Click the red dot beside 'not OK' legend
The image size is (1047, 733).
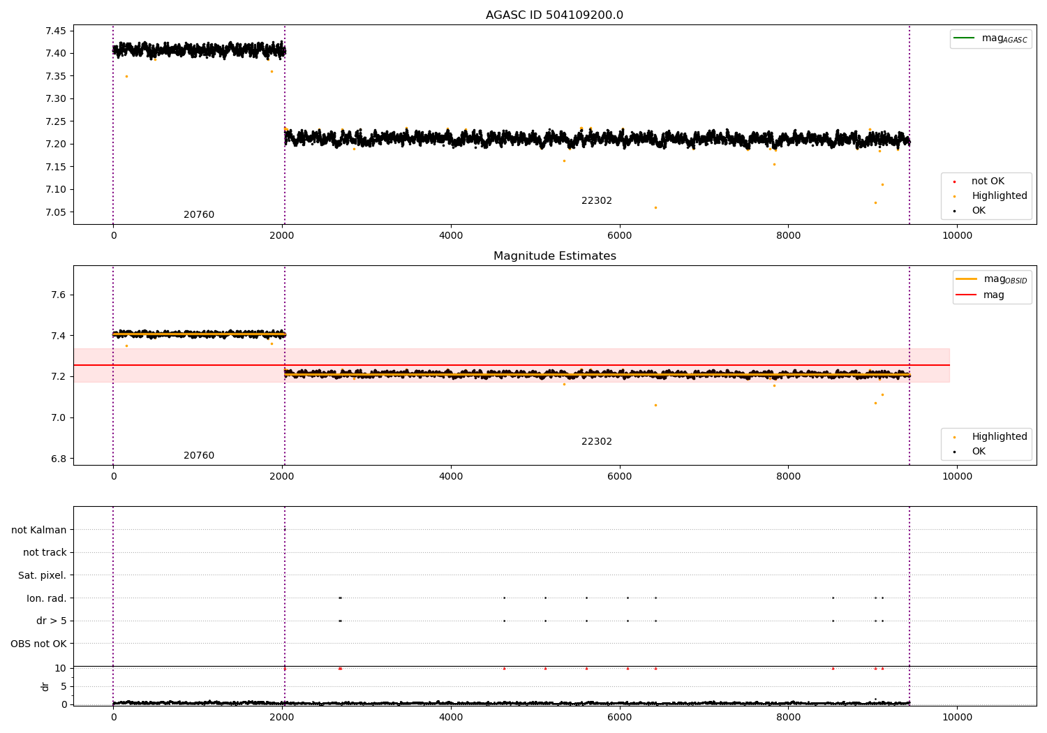pyautogui.click(x=954, y=182)
